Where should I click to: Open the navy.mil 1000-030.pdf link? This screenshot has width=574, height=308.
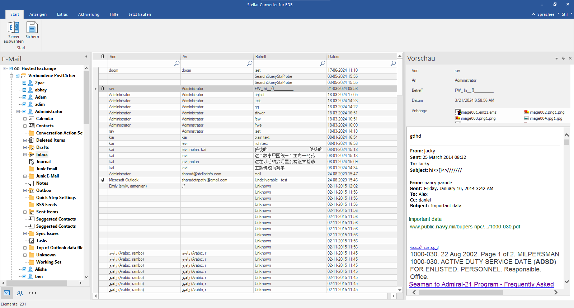coord(465,227)
